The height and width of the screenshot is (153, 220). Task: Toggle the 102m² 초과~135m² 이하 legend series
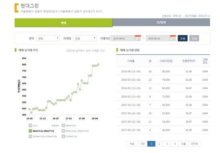[x=30, y=136]
